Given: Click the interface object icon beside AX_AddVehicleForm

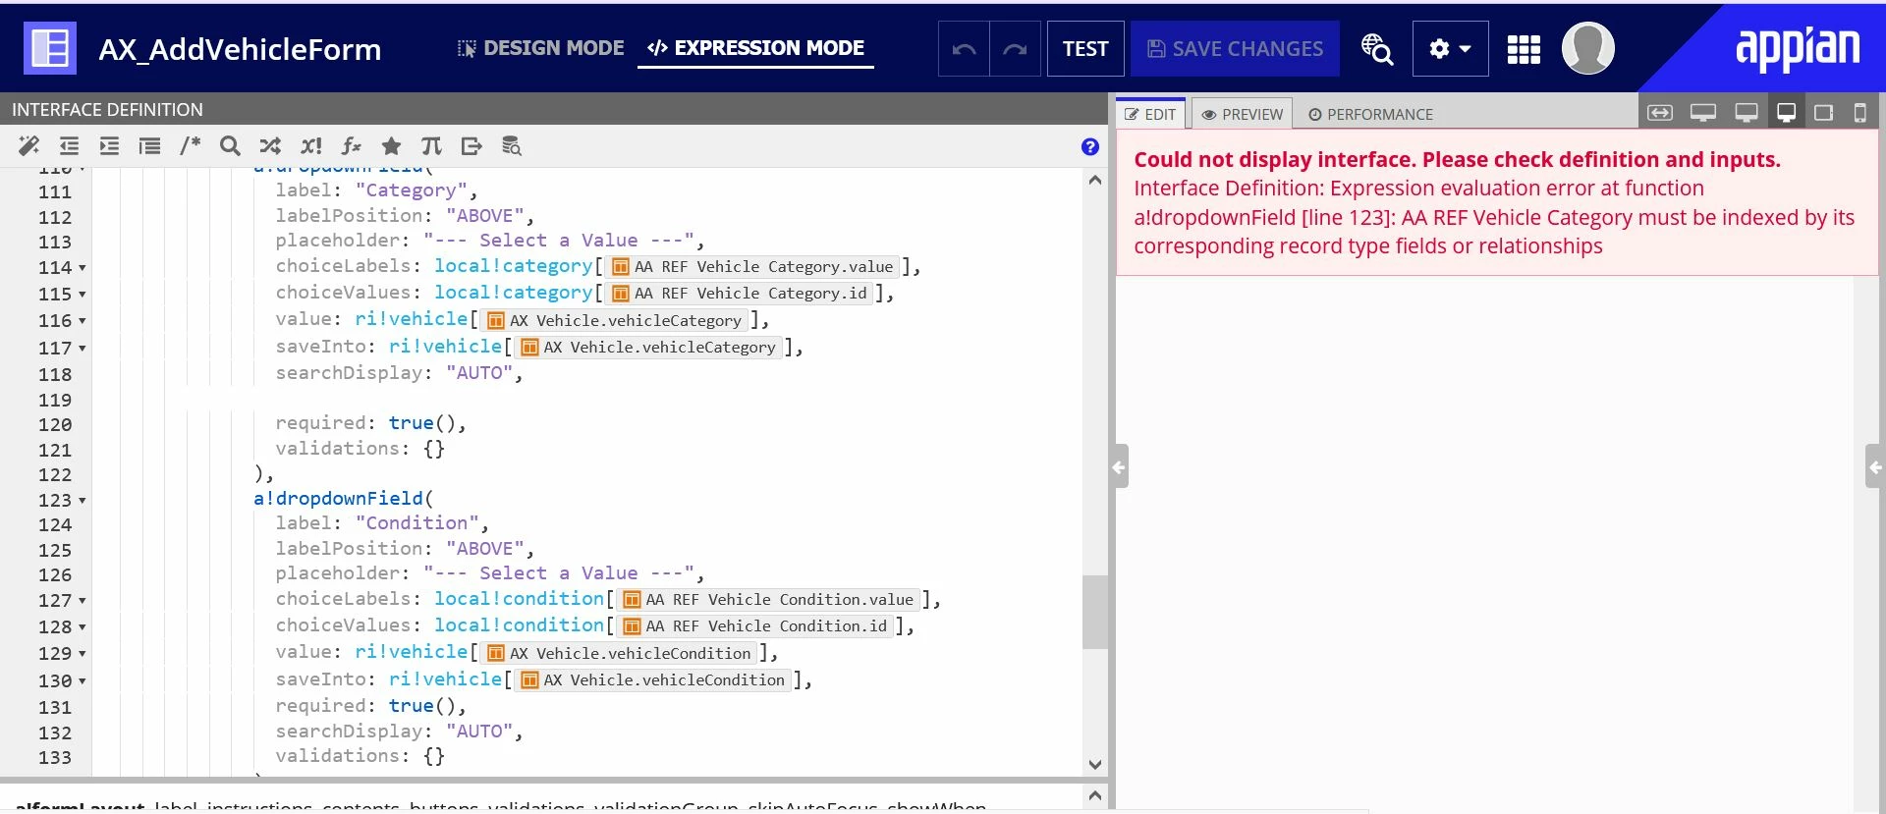Looking at the screenshot, I should click(49, 48).
